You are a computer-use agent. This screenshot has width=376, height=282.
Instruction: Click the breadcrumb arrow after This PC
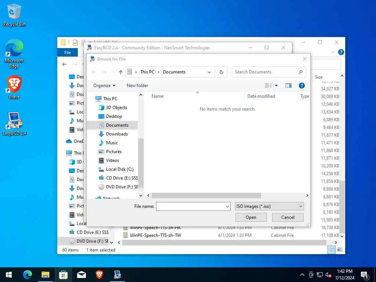159,72
